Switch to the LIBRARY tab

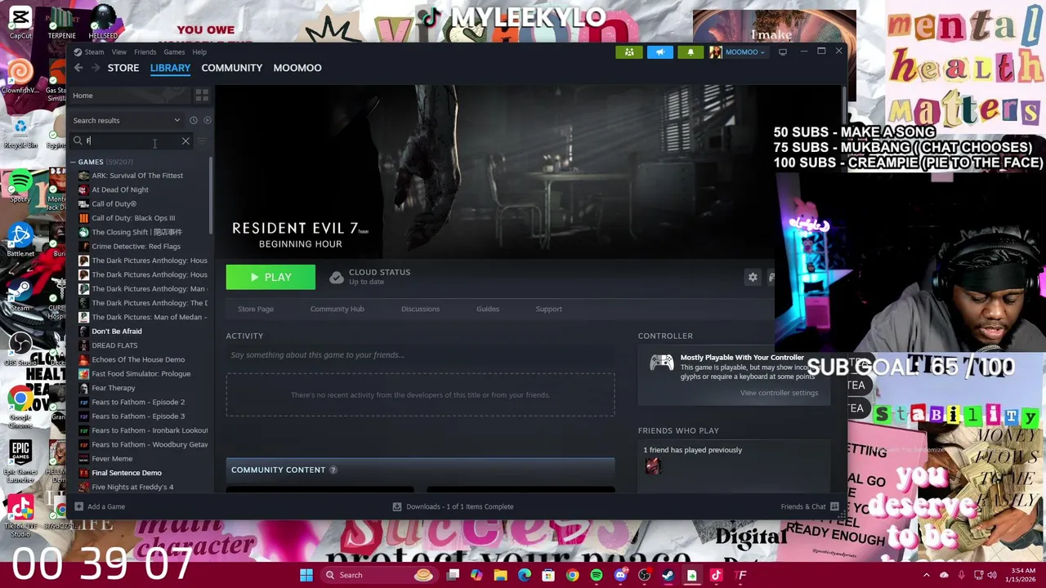[170, 68]
